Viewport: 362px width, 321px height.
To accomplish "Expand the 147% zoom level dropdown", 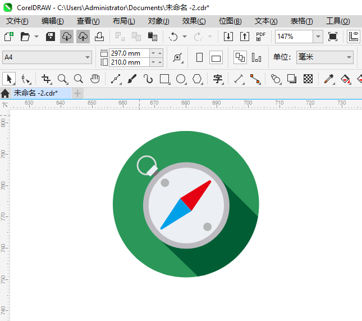I will [x=318, y=37].
